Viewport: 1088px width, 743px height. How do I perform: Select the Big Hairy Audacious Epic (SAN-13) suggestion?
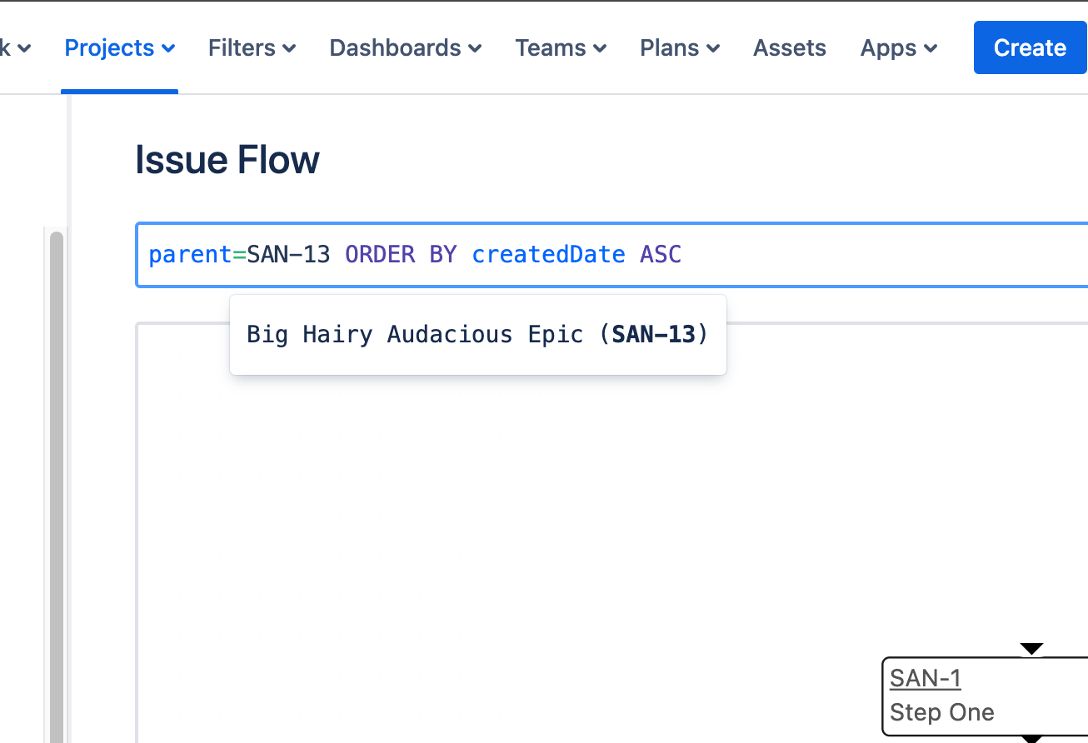478,335
